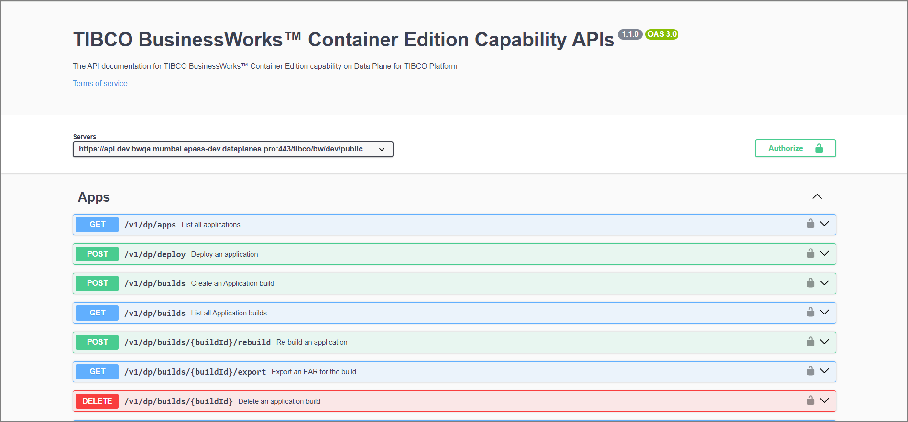Click the TIBCO BusinessWorks Container Edition title
908x422 pixels.
[344, 40]
